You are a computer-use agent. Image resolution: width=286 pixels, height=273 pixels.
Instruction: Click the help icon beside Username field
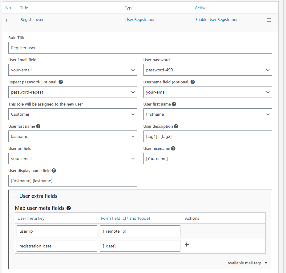click(192, 82)
